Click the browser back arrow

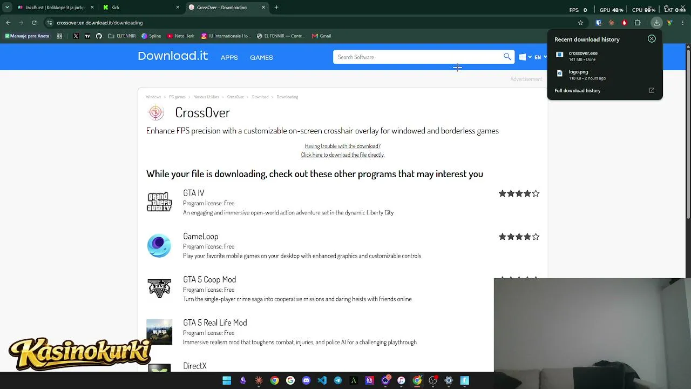point(8,23)
